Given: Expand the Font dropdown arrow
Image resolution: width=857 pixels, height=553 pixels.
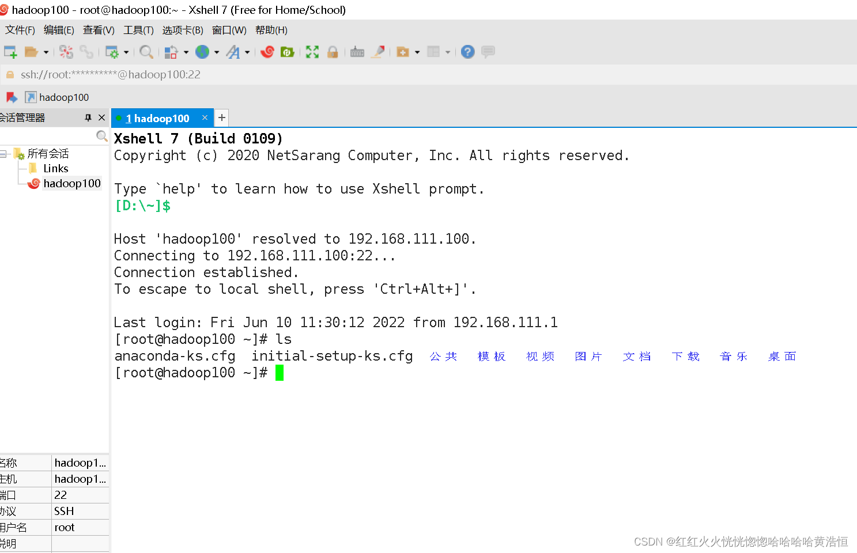Looking at the screenshot, I should click(247, 52).
